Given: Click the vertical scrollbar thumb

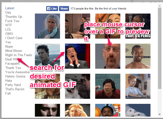Looking at the screenshot, I should (159, 48).
